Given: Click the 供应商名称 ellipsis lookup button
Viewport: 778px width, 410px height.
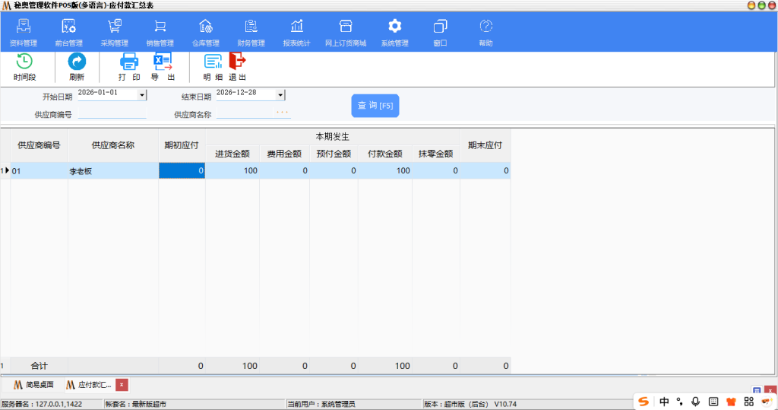Looking at the screenshot, I should tap(282, 113).
